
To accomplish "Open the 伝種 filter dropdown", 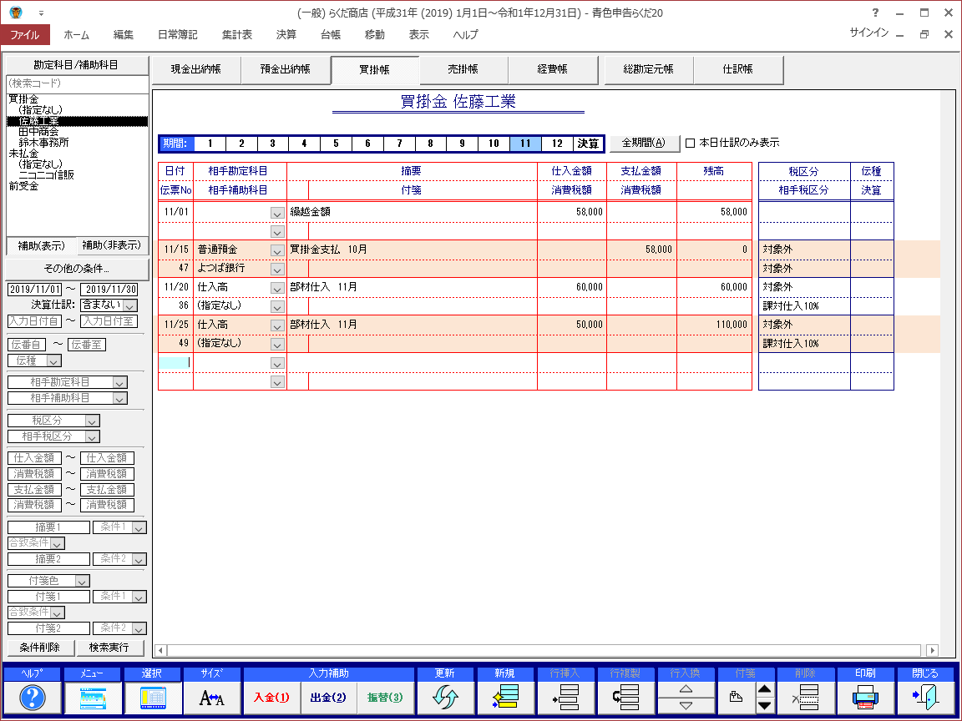I will pyautogui.click(x=54, y=361).
